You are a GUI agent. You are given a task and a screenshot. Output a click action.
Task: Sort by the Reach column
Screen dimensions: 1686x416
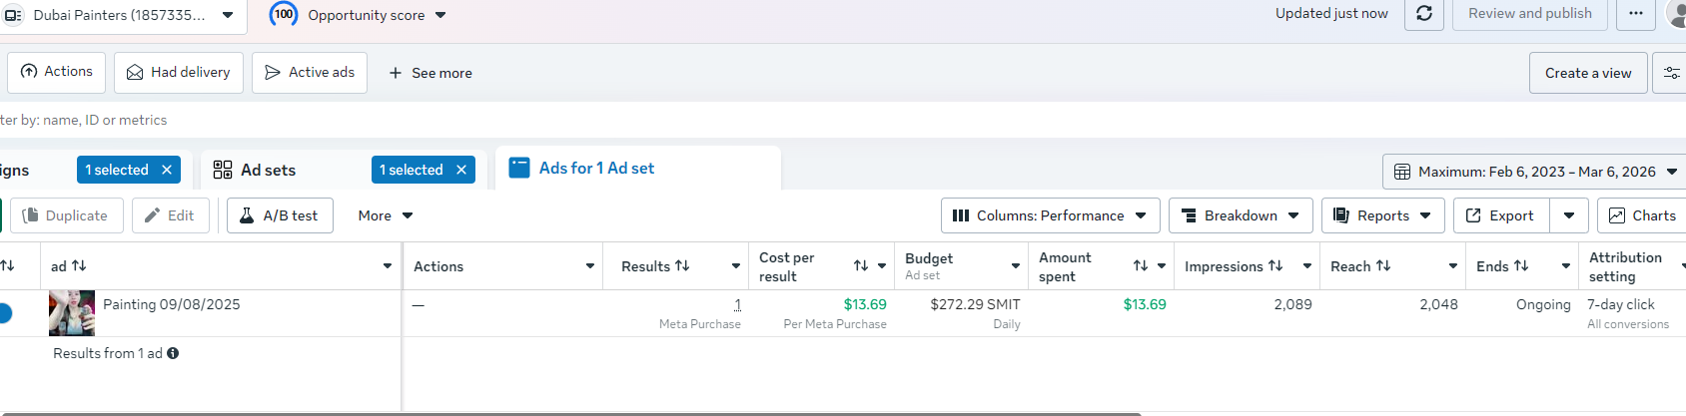1383,266
